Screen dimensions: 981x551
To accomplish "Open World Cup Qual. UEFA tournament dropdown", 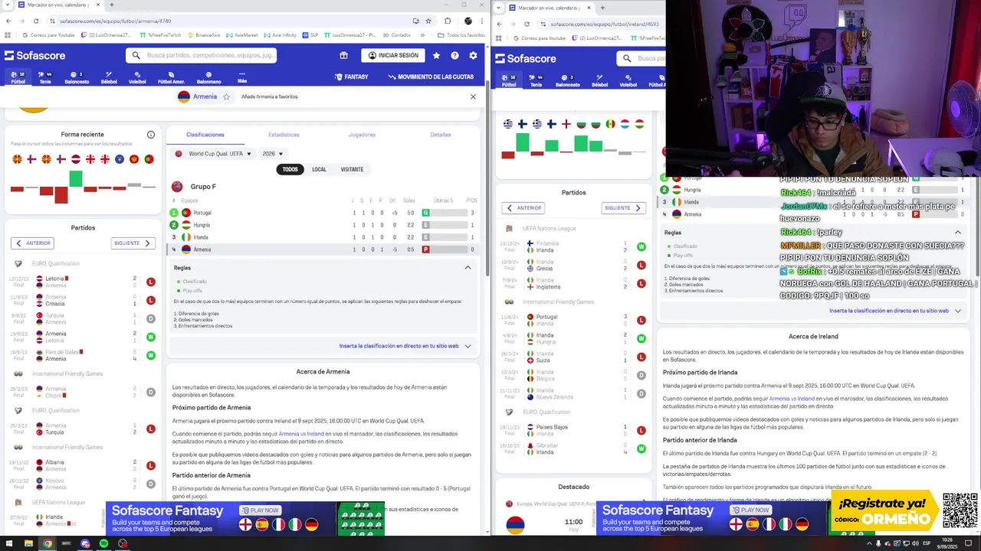I will tap(215, 154).
